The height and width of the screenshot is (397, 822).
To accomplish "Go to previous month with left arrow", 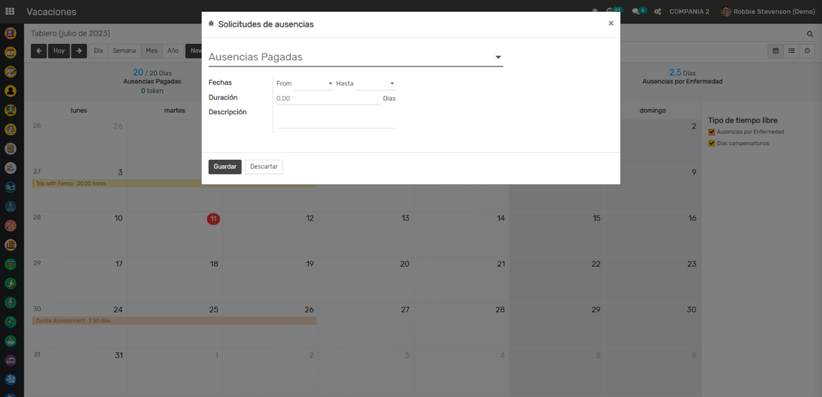I will point(38,51).
